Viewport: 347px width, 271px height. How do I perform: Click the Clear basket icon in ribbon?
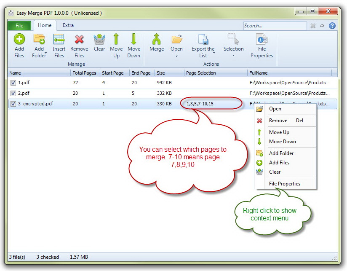coord(99,40)
